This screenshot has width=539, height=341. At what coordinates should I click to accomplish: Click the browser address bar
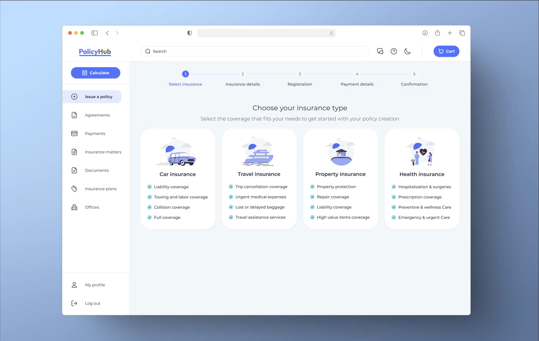coord(266,33)
